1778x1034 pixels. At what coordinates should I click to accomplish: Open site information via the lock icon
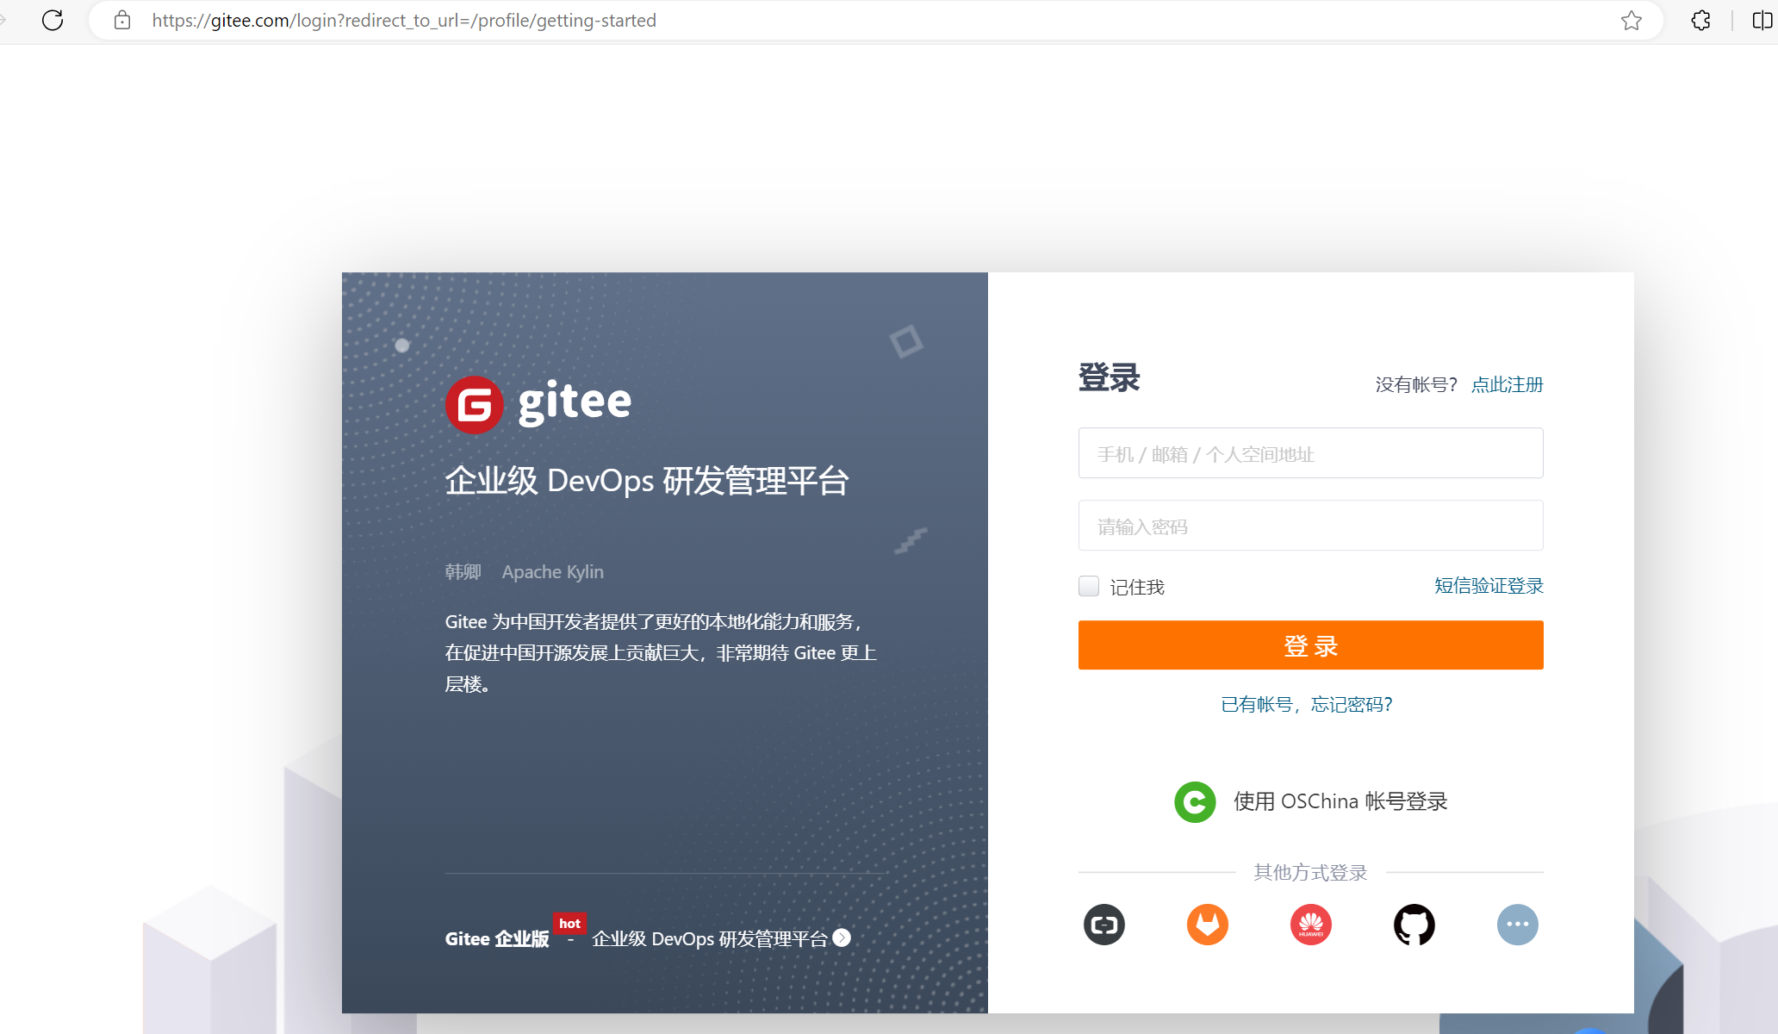122,20
